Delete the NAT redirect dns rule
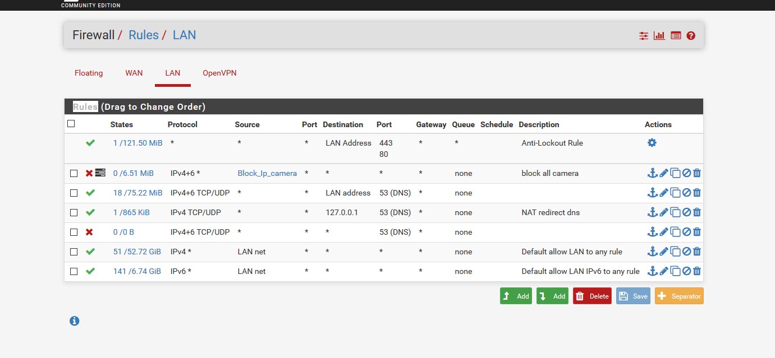The image size is (775, 358). pyautogui.click(x=697, y=212)
